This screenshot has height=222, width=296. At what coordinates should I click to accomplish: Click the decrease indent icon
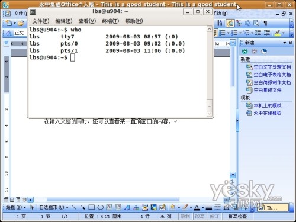tap(258, 33)
